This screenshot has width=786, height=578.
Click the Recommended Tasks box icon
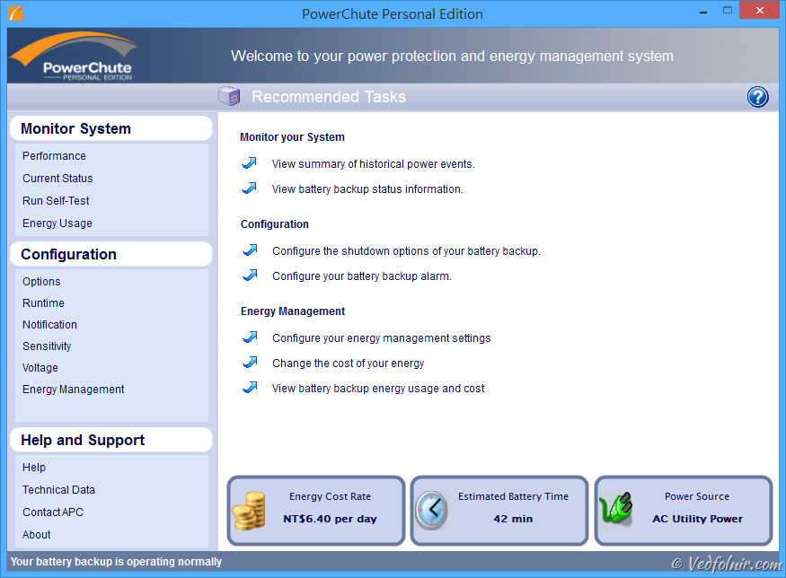(230, 96)
